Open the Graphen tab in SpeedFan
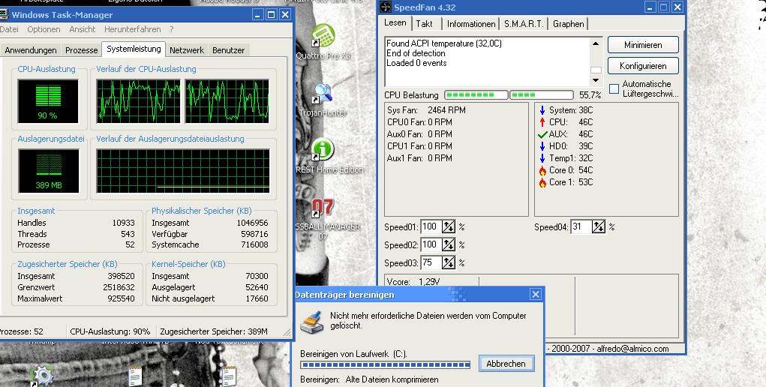The height and width of the screenshot is (387, 766). tap(569, 24)
